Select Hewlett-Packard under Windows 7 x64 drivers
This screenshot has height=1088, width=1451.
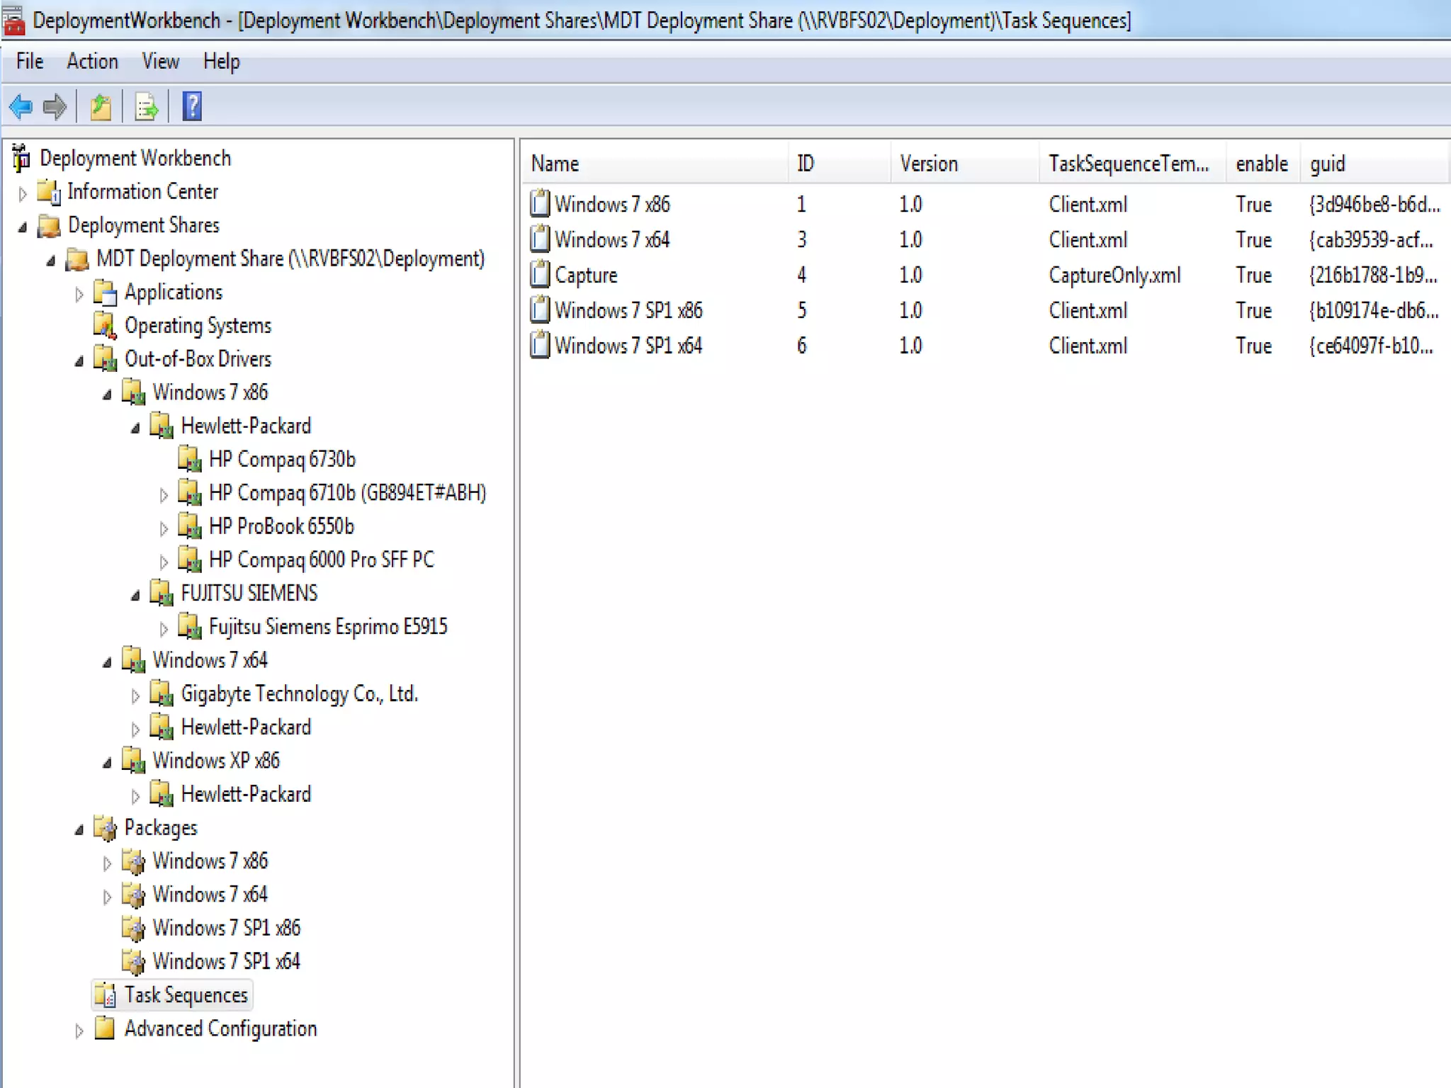[x=246, y=727]
